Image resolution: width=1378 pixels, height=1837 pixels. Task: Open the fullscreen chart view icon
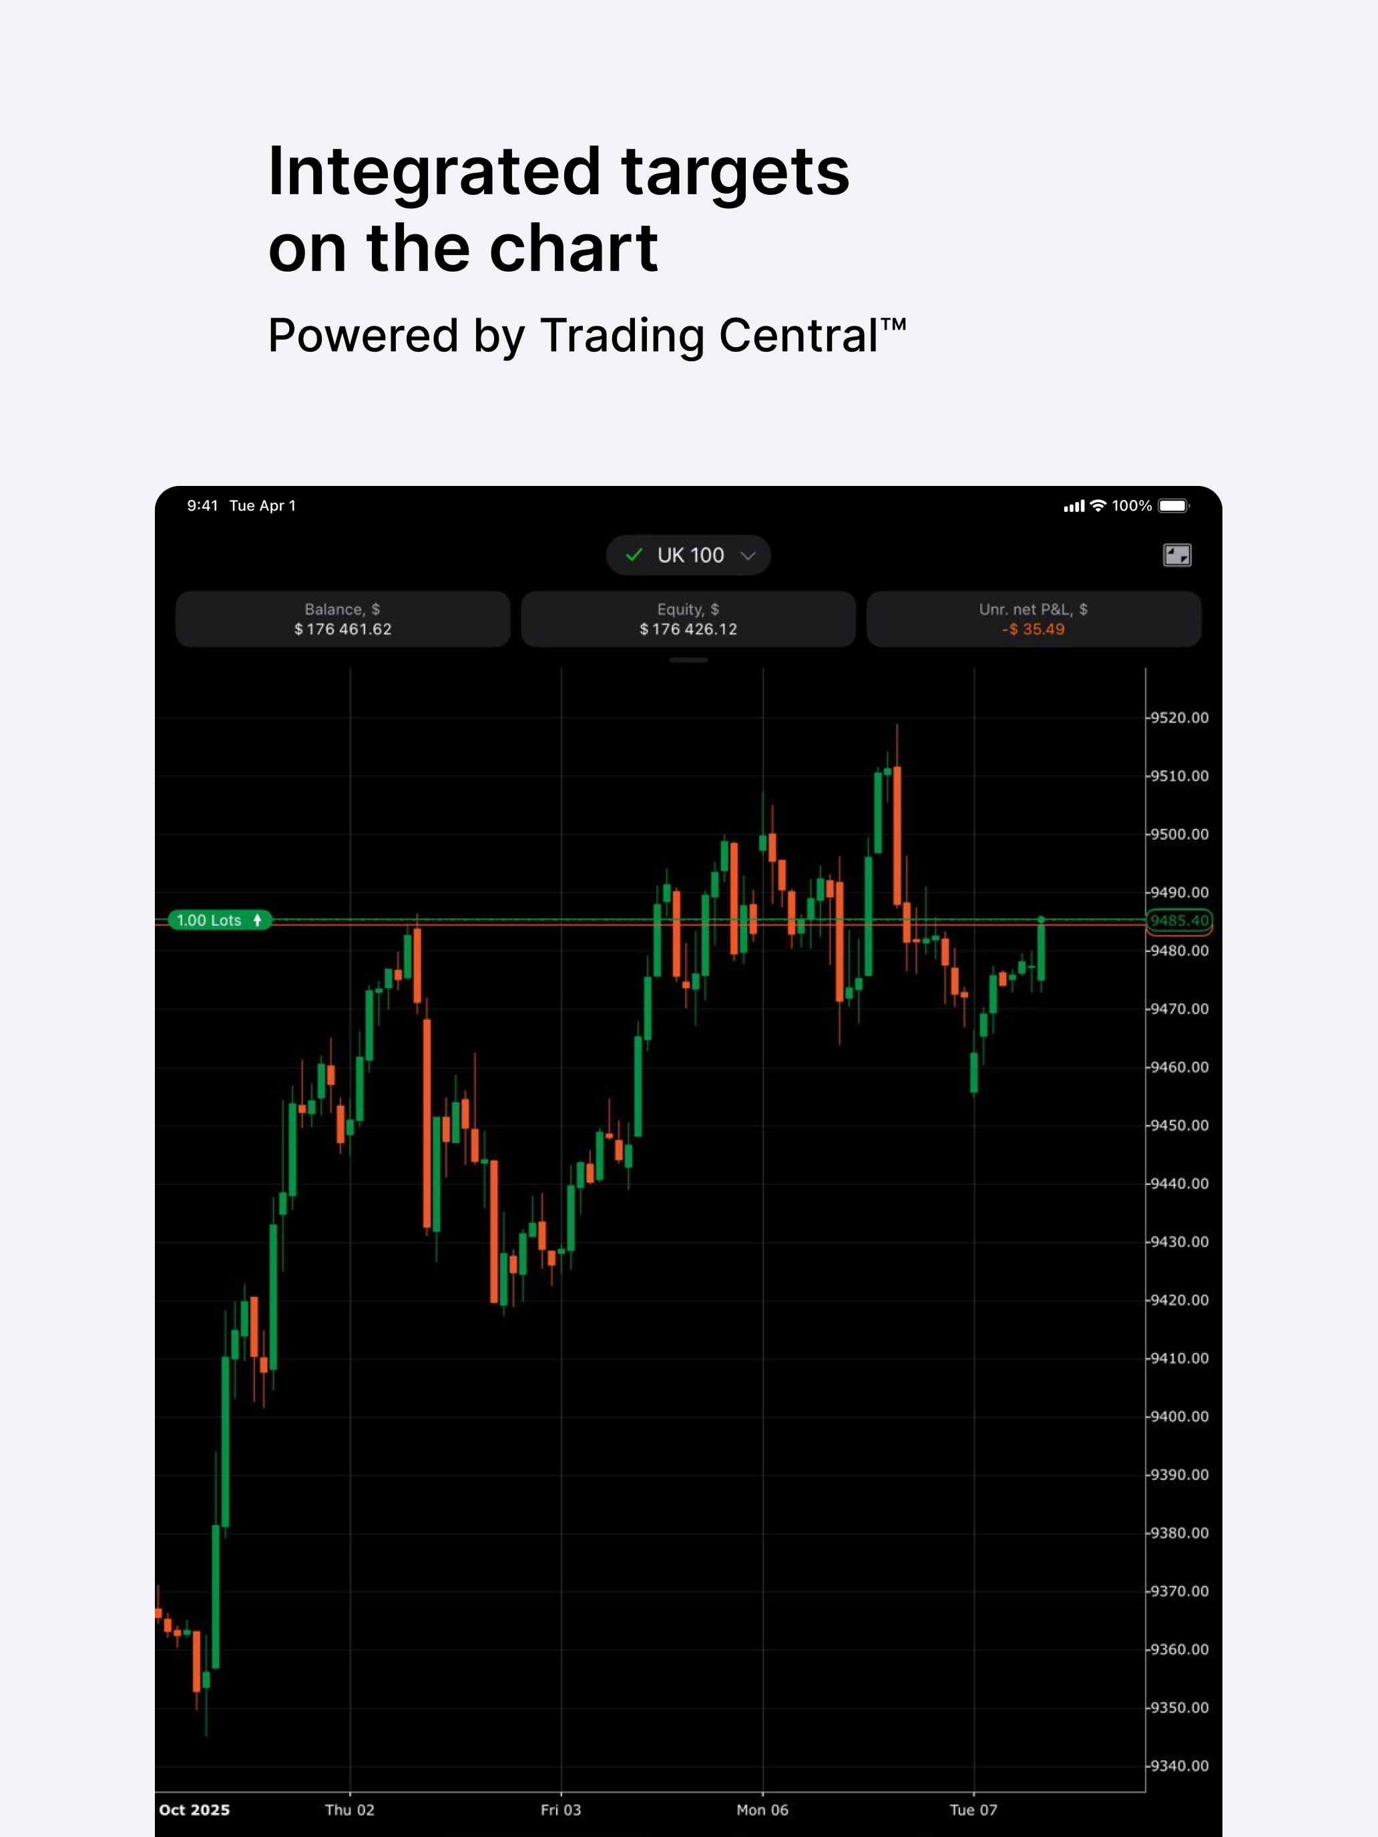click(x=1176, y=554)
